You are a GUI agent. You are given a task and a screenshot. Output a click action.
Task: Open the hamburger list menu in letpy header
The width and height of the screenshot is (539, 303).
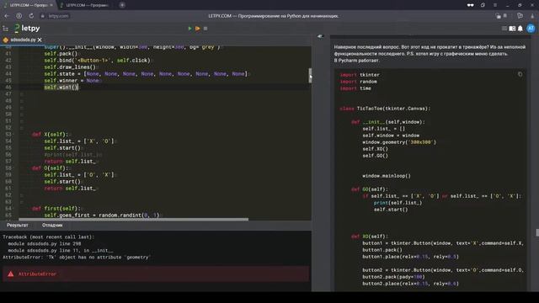point(504,29)
